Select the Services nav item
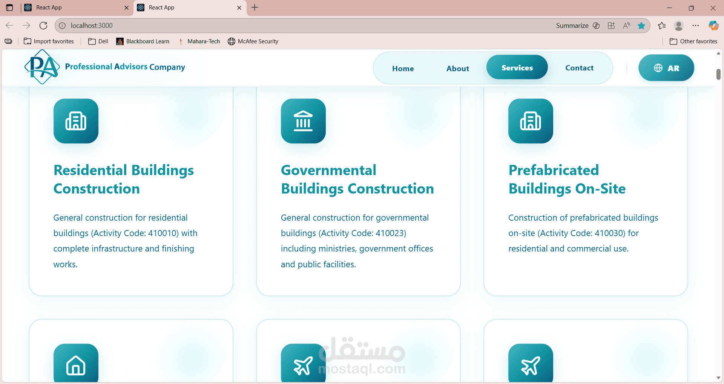The height and width of the screenshot is (384, 724). pos(517,67)
